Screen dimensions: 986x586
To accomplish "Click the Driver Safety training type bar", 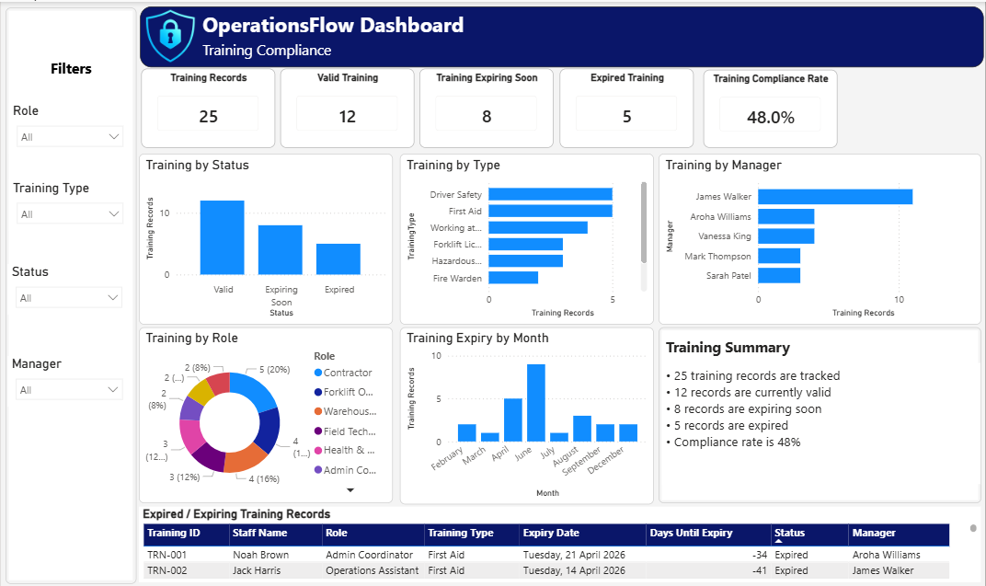I will 550,194.
